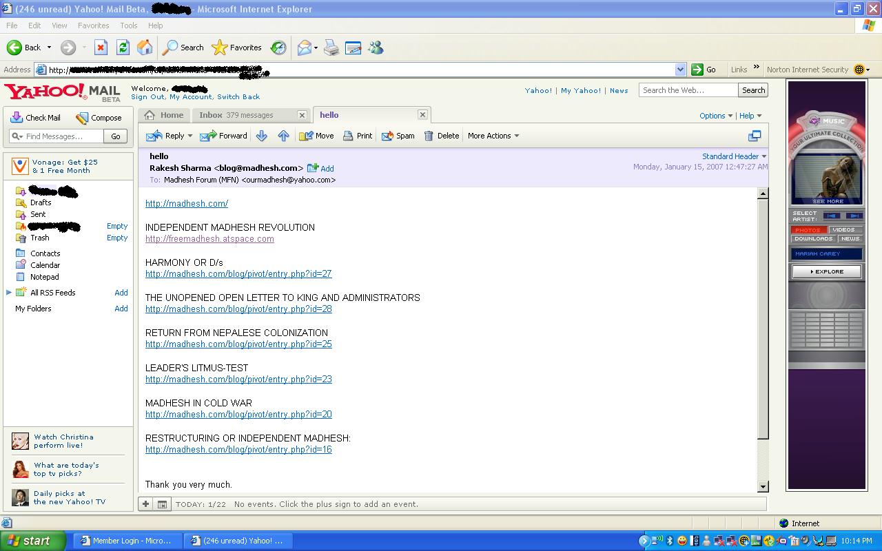Close the hello message tab
Viewport: 882px width, 551px height.
click(422, 115)
